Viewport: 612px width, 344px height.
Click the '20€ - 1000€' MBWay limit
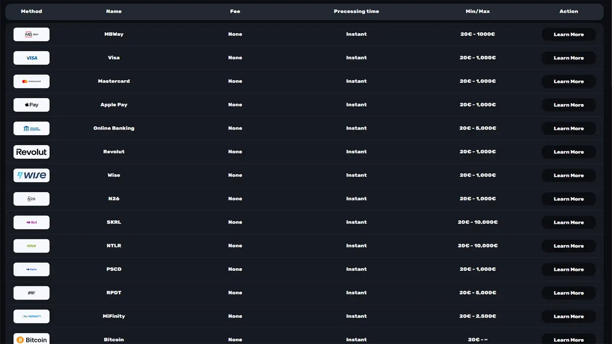coord(478,34)
